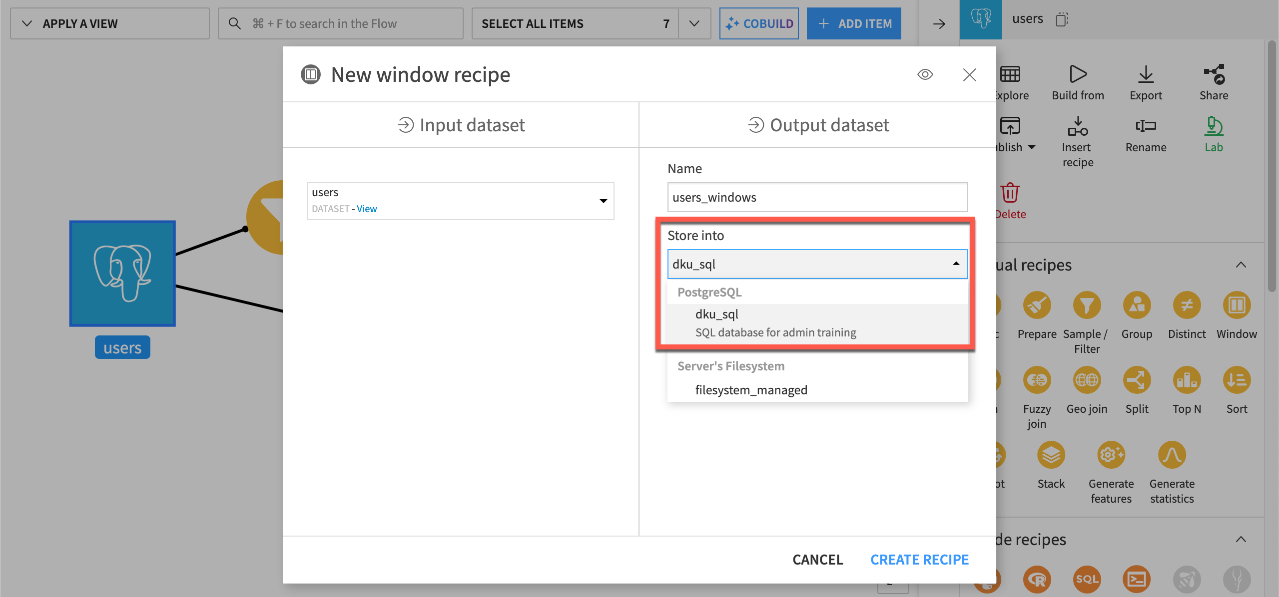This screenshot has height=597, width=1279.
Task: Click the Rename dataset icon
Action: (x=1146, y=126)
